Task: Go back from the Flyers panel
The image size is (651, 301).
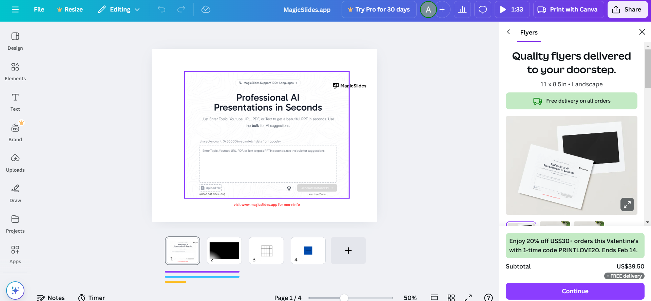Action: pos(509,32)
